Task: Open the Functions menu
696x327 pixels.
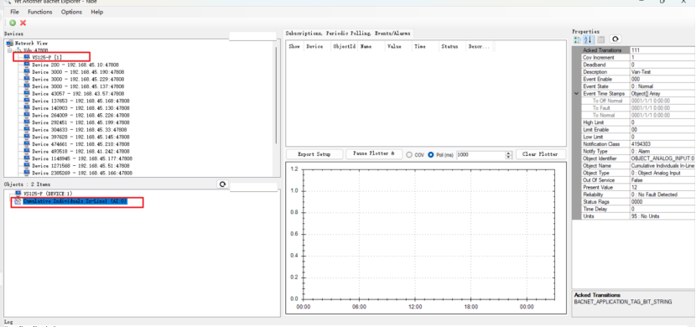Action: click(40, 12)
